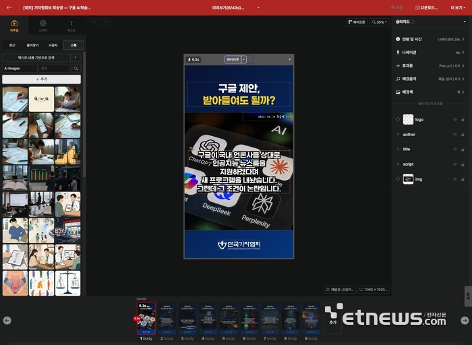
Task: Go back with the top-left arrow
Action: tap(9, 7)
